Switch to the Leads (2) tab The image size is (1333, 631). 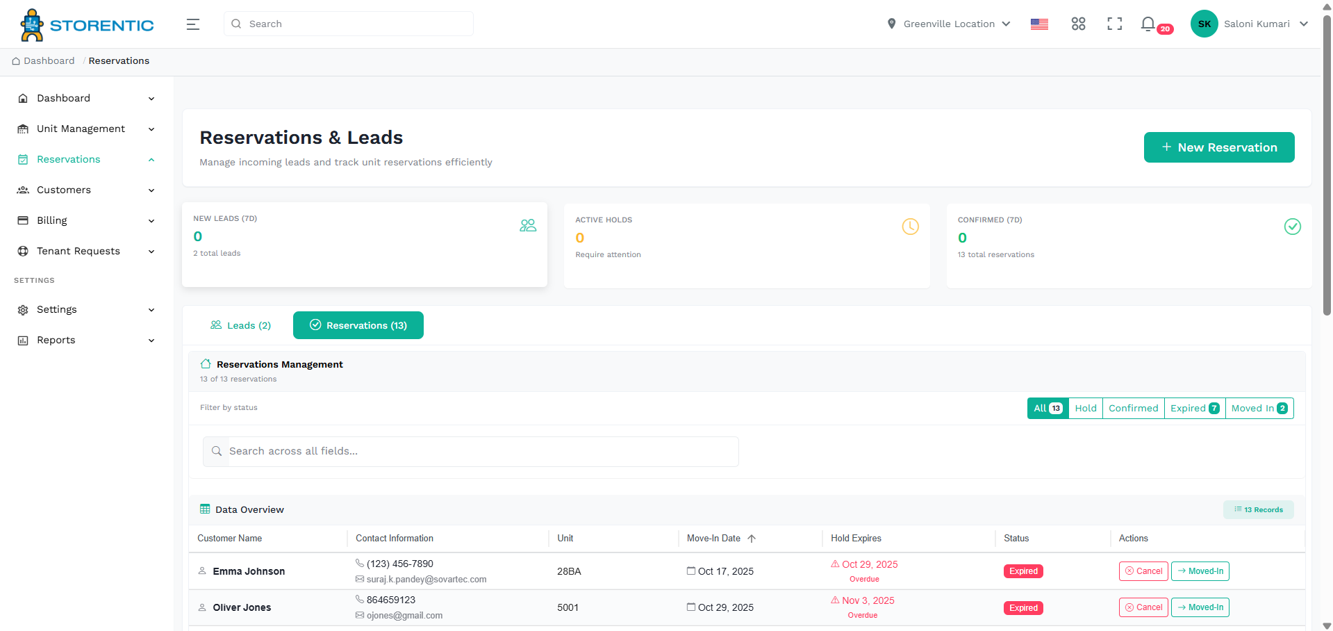pyautogui.click(x=240, y=325)
